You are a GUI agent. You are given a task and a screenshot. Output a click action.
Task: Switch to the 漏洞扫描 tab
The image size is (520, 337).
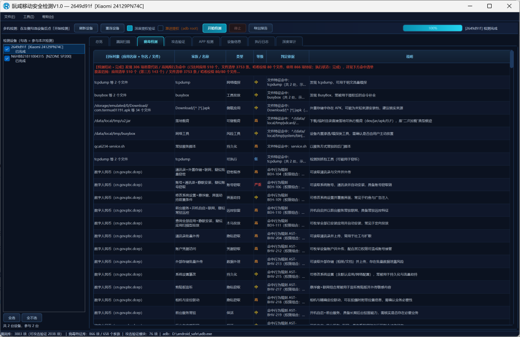[x=123, y=41]
